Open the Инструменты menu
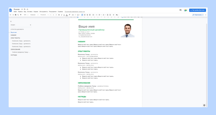The width and height of the screenshot is (216, 115). pos(43,12)
